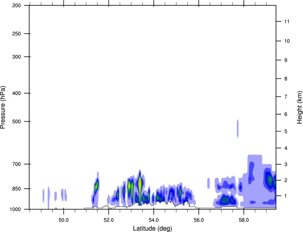Click the Pressure (hPa) axis title
This screenshot has width=303, height=232.
(x=3, y=107)
